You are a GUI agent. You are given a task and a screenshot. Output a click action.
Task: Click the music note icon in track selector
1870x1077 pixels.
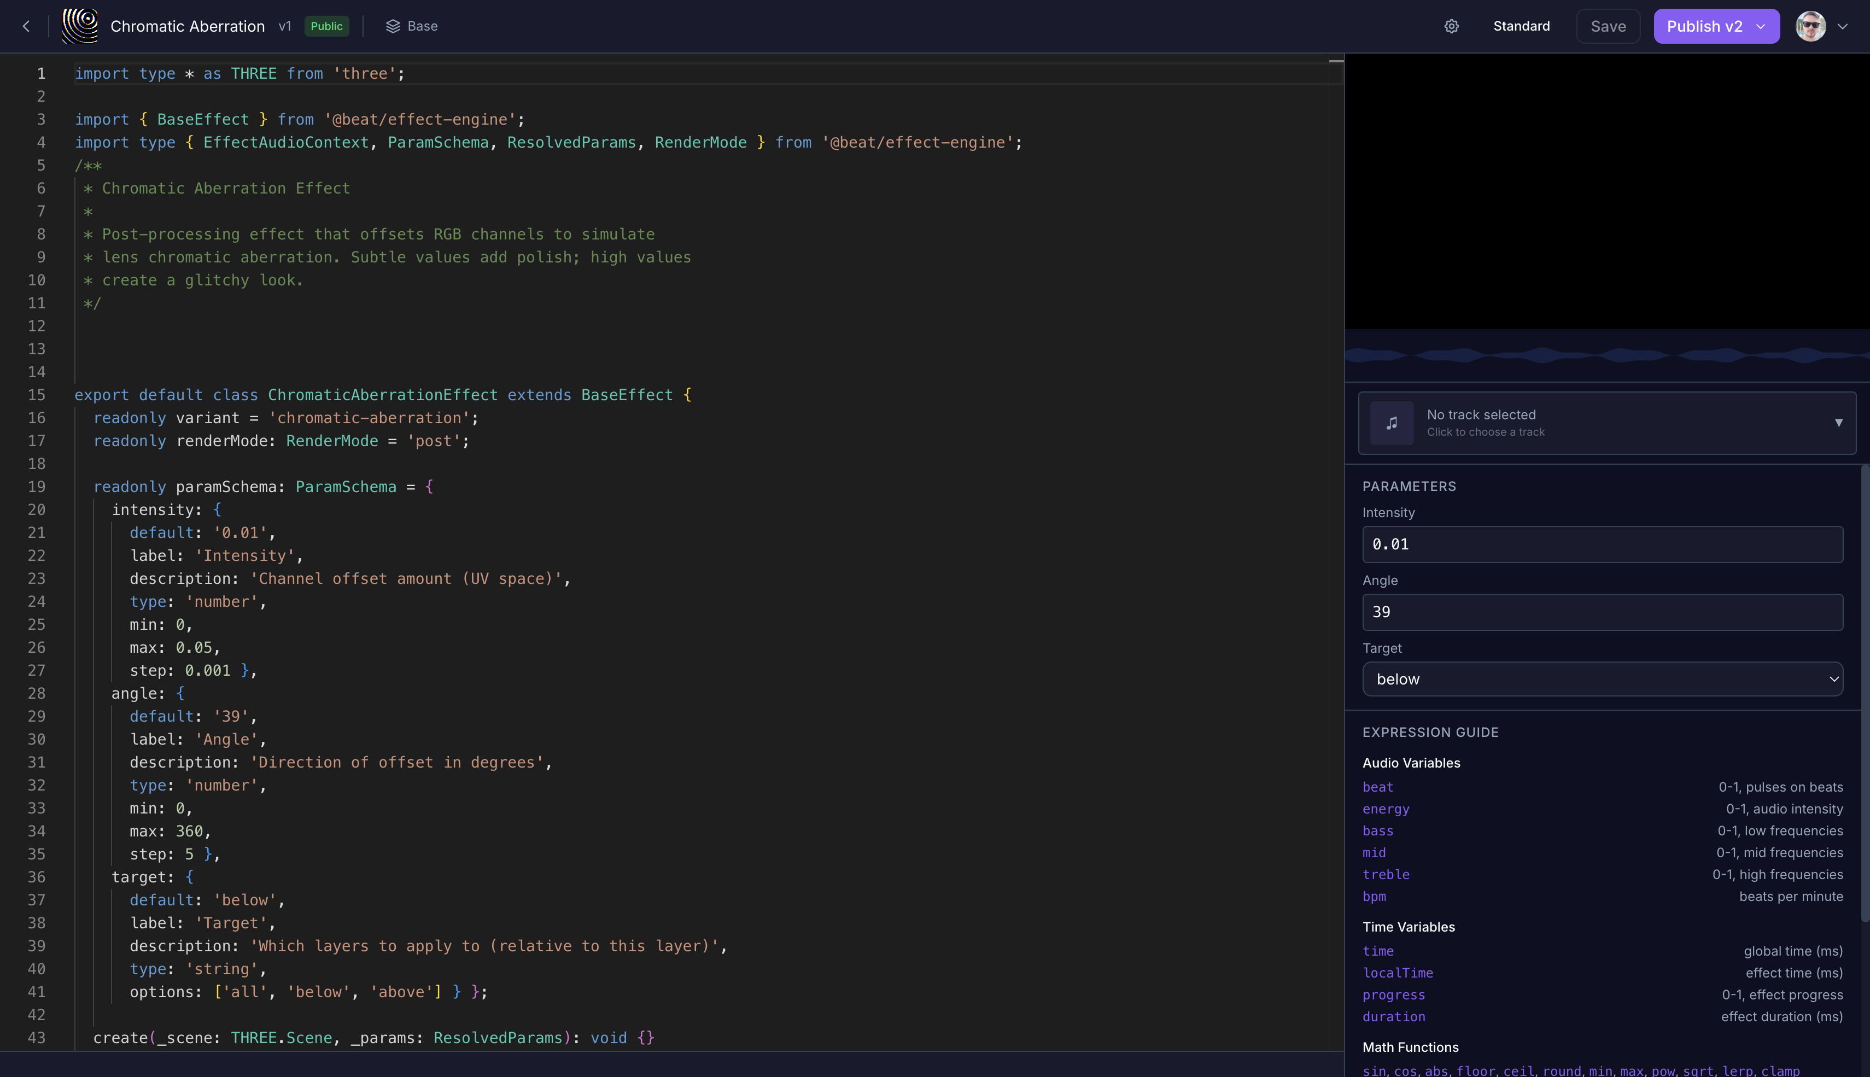(1392, 423)
